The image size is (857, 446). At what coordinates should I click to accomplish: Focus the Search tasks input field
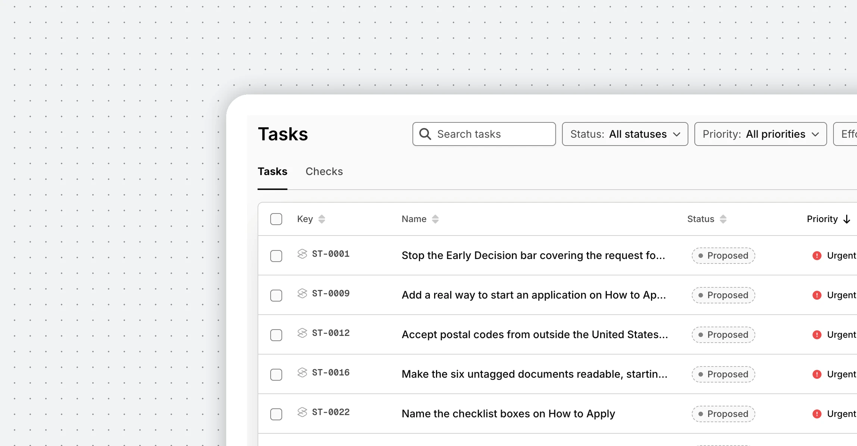click(484, 134)
